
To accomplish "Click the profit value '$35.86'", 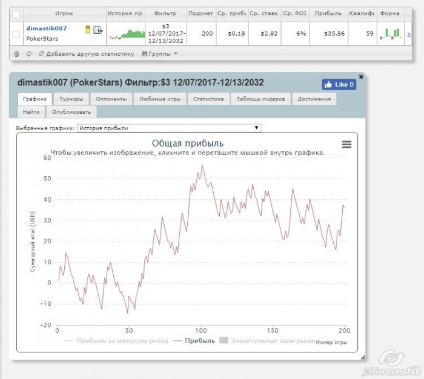I will click(334, 34).
